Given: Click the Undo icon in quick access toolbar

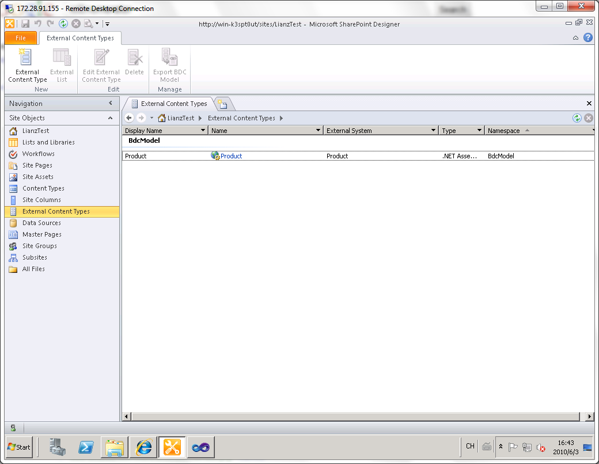Looking at the screenshot, I should [x=37, y=24].
